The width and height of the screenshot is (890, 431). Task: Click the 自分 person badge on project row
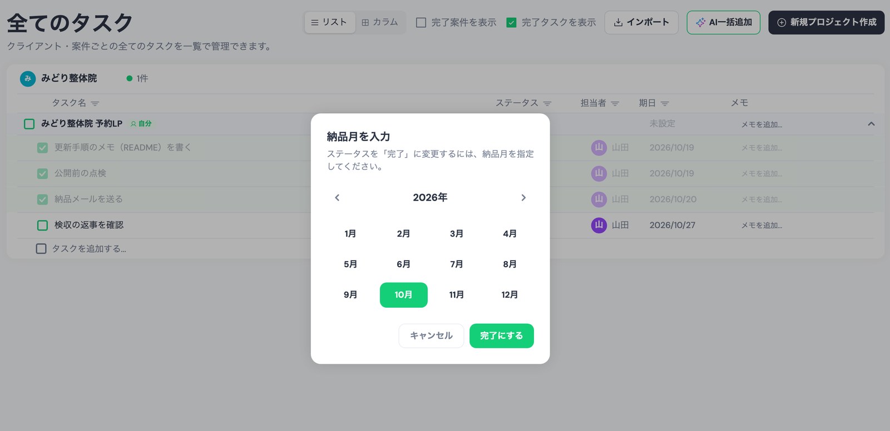[x=141, y=124]
